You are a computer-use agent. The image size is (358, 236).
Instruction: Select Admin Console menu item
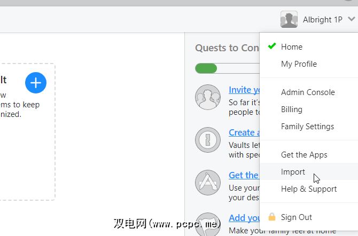308,92
